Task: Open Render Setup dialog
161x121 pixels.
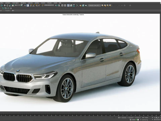Action: (80, 5)
